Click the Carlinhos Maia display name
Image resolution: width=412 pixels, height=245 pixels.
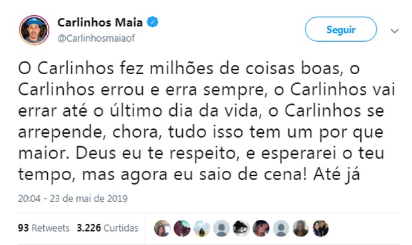coord(100,23)
